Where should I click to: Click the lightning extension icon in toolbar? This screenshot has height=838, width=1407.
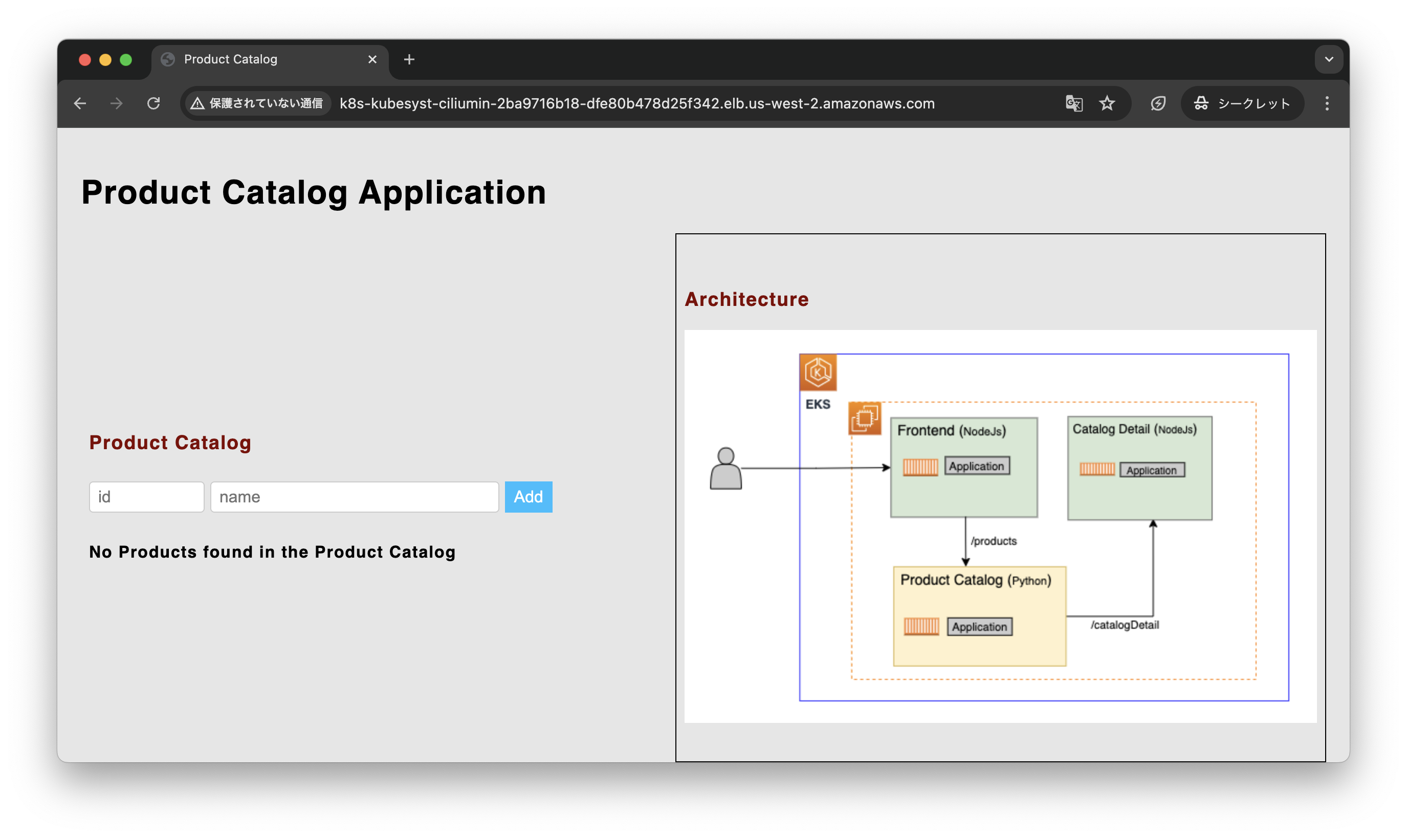1158,103
